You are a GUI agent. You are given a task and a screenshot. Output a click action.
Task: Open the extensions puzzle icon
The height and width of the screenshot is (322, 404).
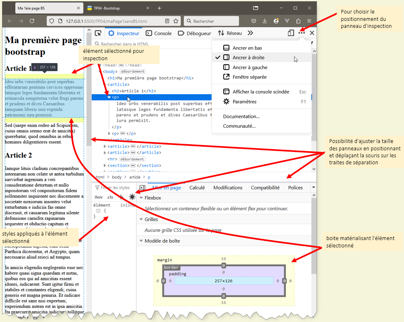298,21
